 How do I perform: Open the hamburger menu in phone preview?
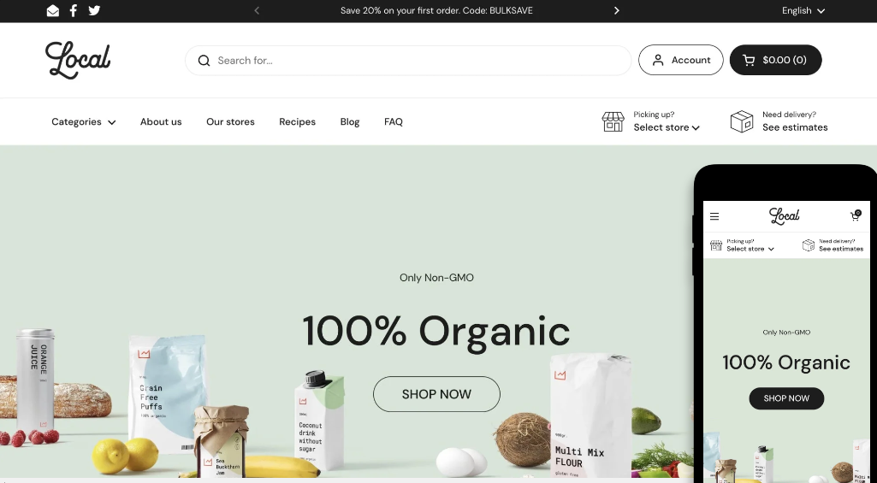[x=714, y=216]
